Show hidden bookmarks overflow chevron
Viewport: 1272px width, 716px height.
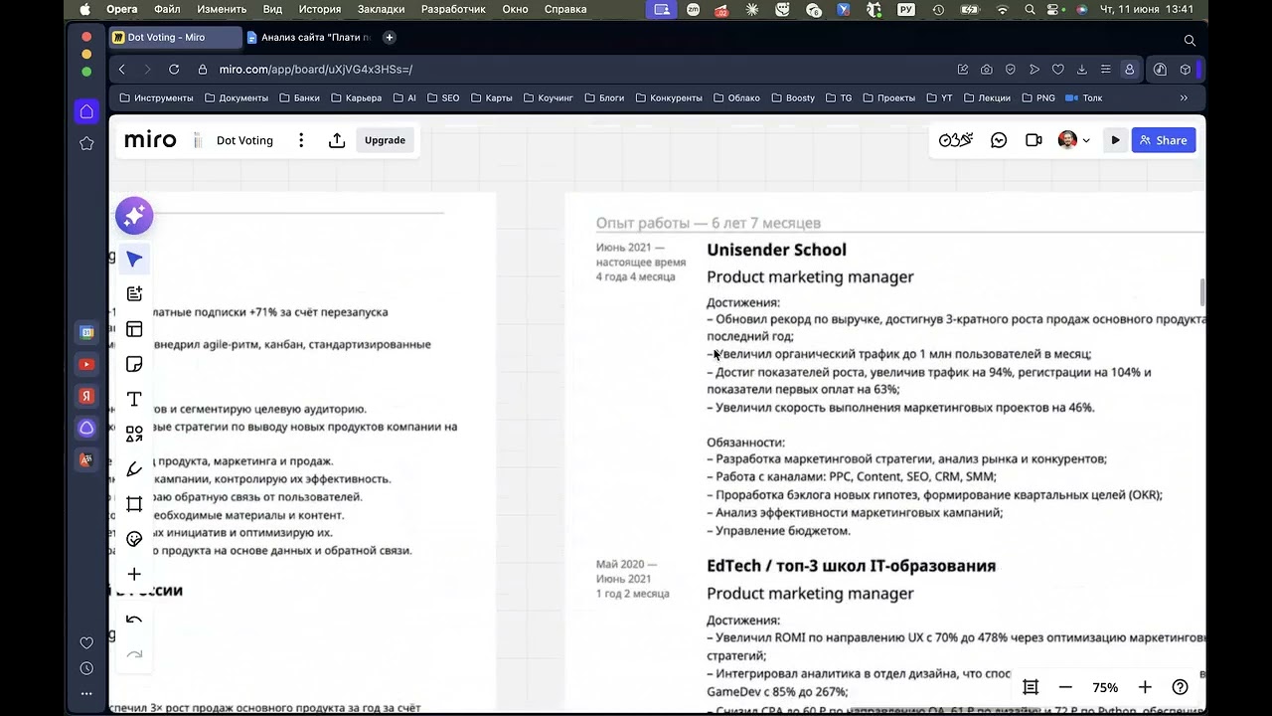(1184, 97)
